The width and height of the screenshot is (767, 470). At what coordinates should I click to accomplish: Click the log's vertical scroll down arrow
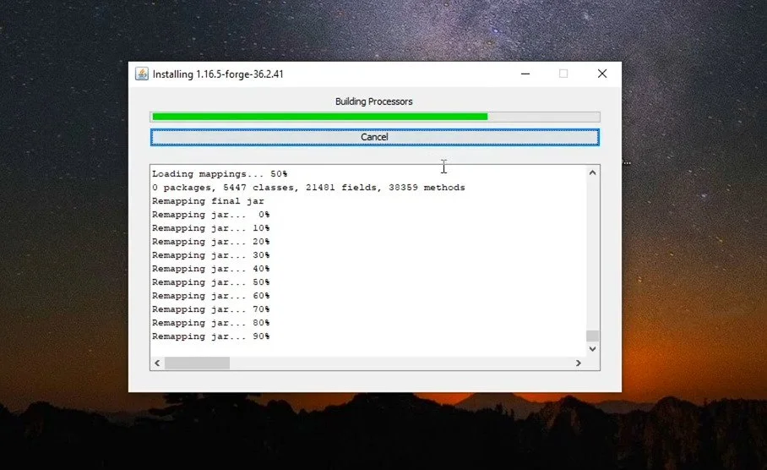click(x=592, y=349)
